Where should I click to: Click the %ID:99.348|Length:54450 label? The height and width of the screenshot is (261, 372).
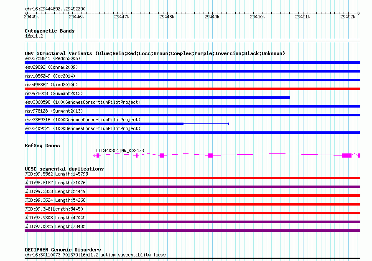tap(54, 209)
